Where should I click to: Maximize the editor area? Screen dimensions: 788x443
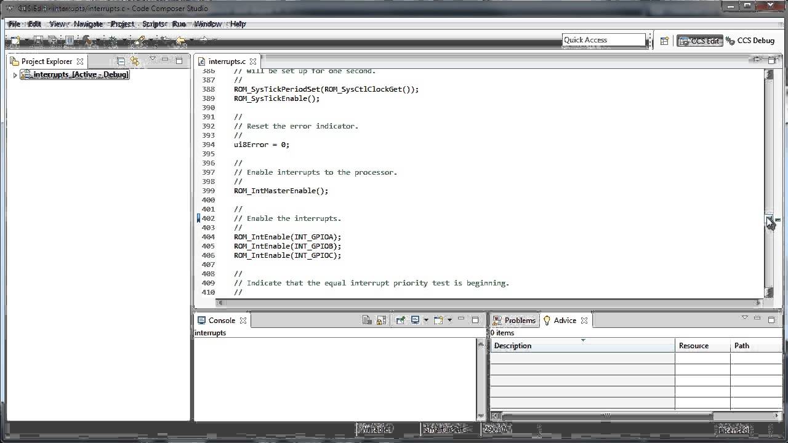point(771,60)
